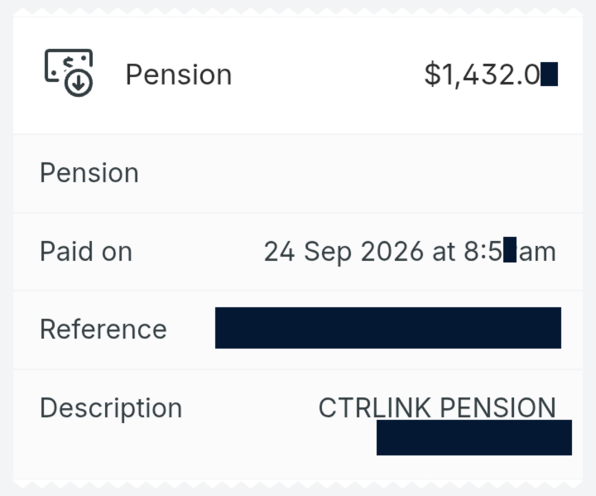Tap the redacted block beneath CTRLINK PENSION
The image size is (596, 496).
(474, 437)
